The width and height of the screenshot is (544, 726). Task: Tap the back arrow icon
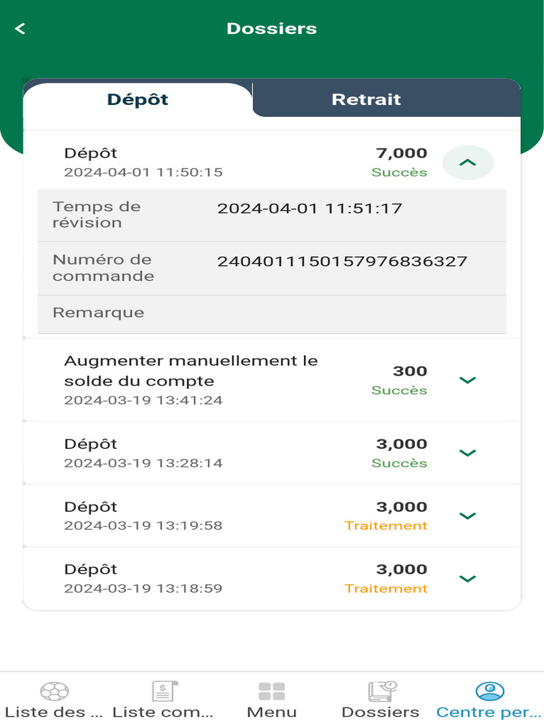pos(20,28)
